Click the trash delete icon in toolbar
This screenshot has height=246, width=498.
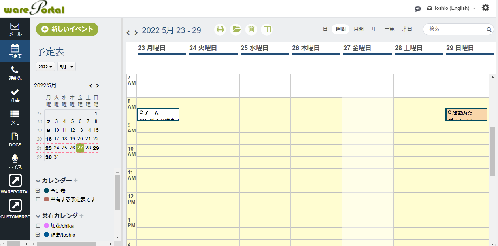tap(251, 29)
